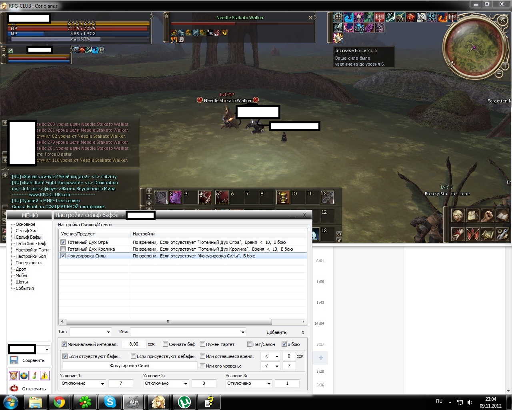512x410 pixels.
Task: Use the potion item in hotbar slot 9
Action: (283, 197)
